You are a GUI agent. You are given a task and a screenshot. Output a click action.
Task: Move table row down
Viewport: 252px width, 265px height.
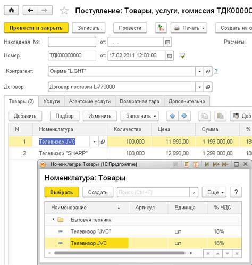(x=184, y=116)
